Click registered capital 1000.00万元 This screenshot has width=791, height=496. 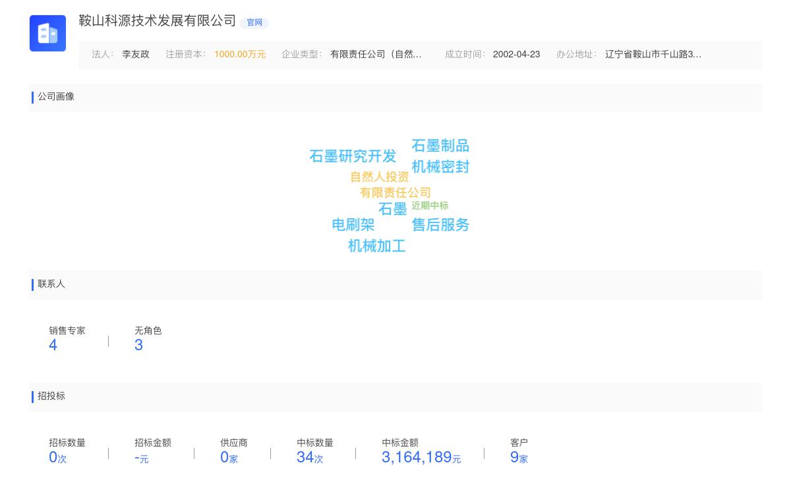[240, 55]
